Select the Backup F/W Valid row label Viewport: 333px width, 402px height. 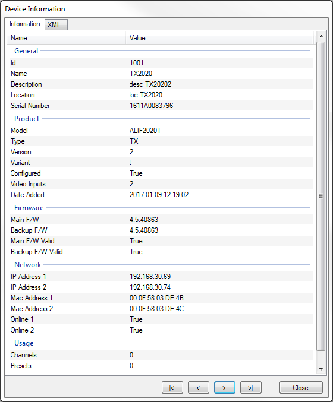click(x=37, y=252)
